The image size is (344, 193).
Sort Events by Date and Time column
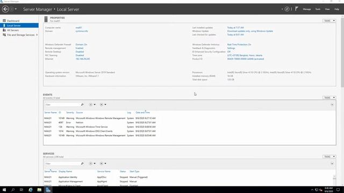pos(142,113)
